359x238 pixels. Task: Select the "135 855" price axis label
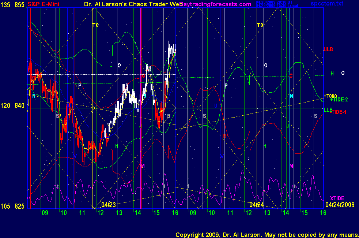click(x=12, y=5)
